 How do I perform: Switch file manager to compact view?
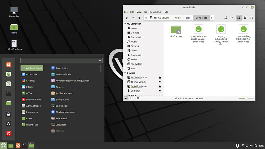(x=251, y=18)
